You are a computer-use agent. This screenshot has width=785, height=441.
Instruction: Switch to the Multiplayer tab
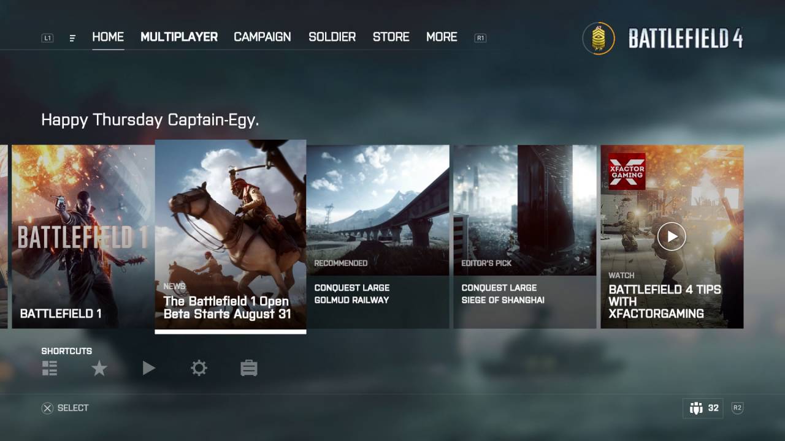pyautogui.click(x=179, y=37)
